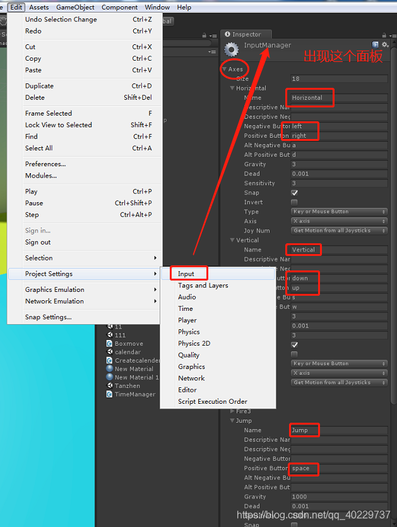The width and height of the screenshot is (397, 527).
Task: Choose Sign out in Edit menu
Action: 85,242
